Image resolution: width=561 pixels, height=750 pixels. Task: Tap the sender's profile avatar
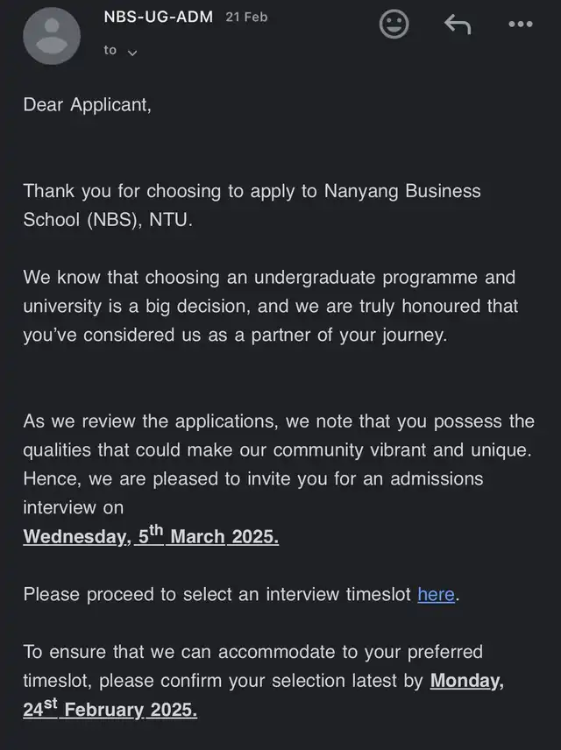pos(52,36)
